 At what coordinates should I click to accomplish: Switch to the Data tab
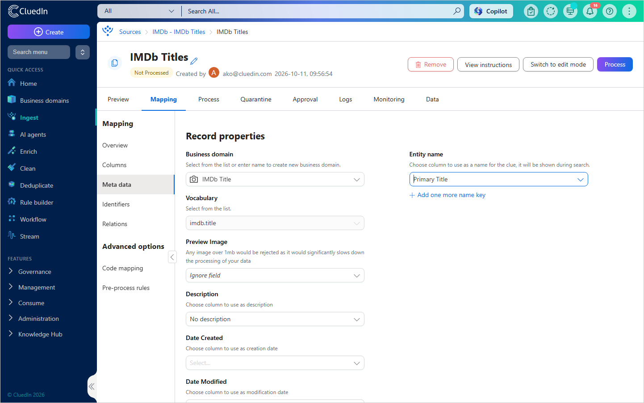pos(432,99)
